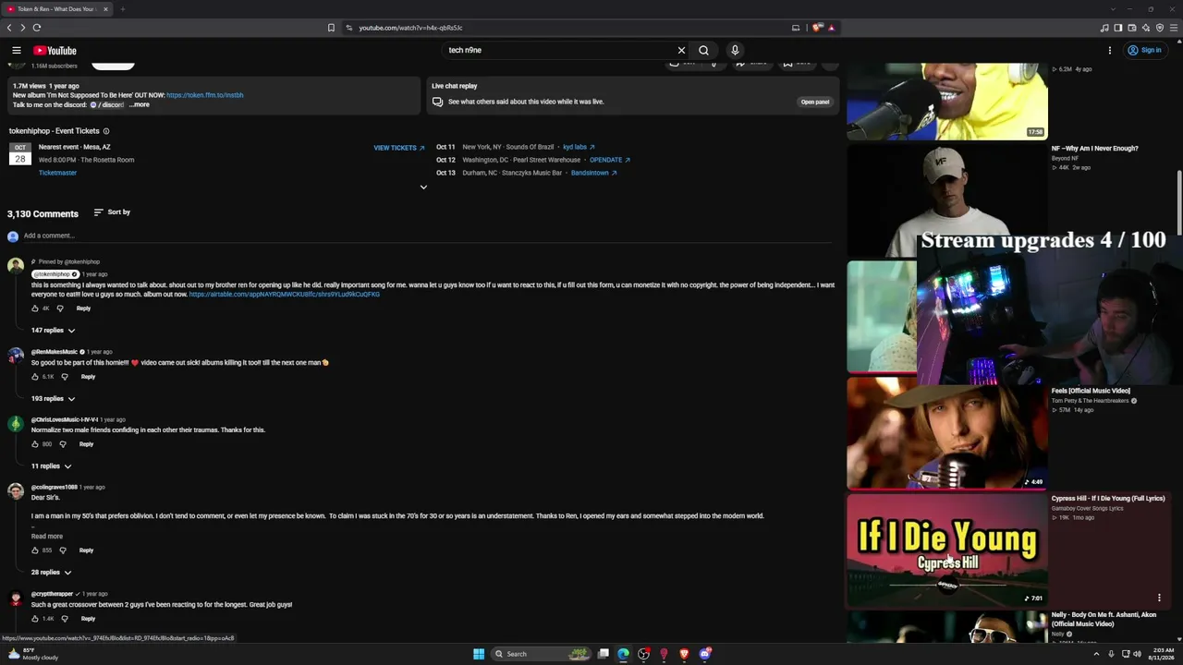Open the YouTube guide hamburger menu
1183x665 pixels.
17,51
